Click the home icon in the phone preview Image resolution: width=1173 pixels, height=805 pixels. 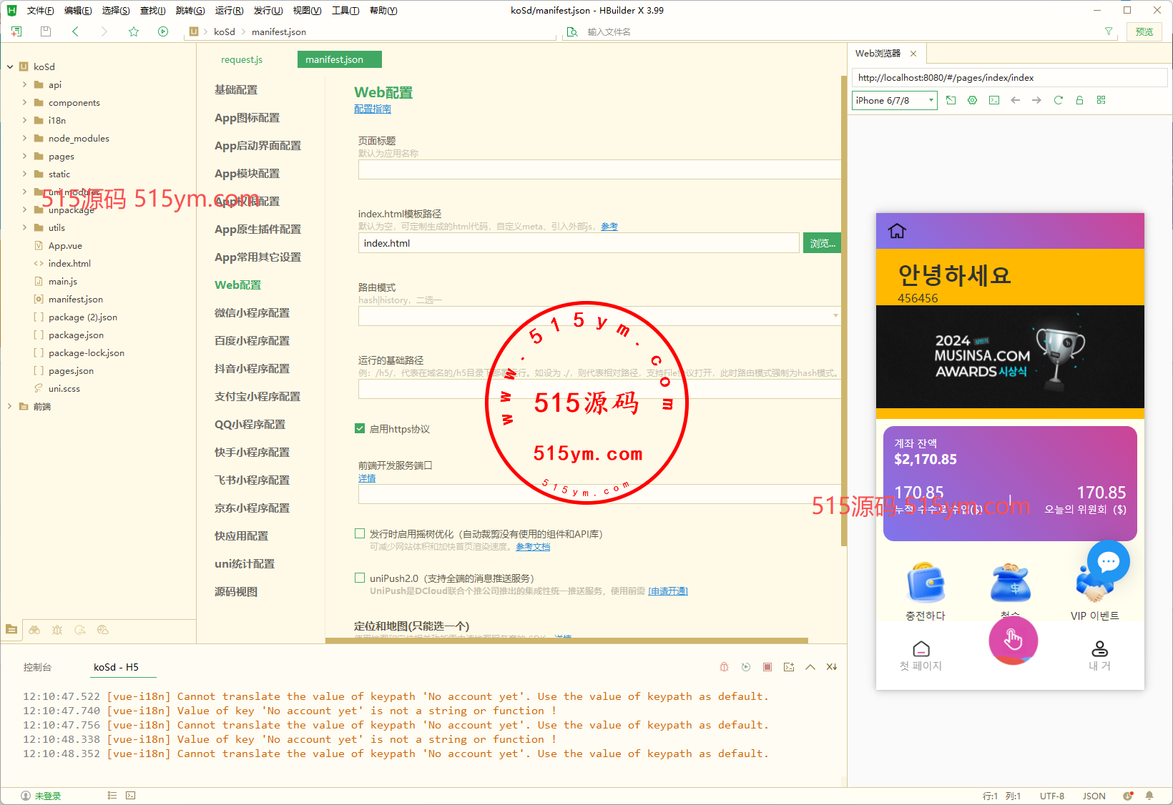click(x=897, y=231)
